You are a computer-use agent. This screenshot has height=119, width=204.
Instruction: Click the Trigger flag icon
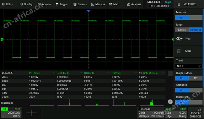(57, 4)
